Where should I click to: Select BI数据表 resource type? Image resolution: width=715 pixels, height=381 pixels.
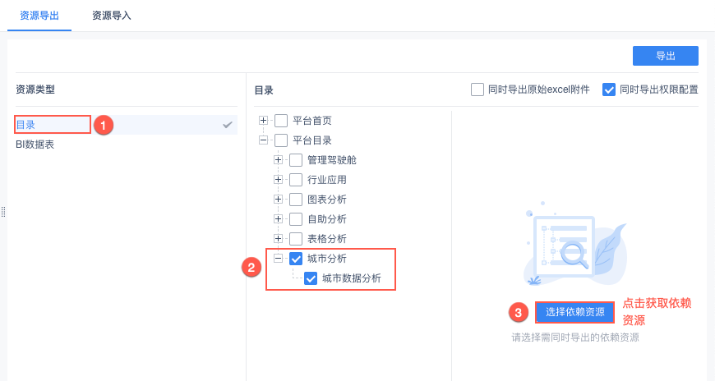(x=35, y=145)
